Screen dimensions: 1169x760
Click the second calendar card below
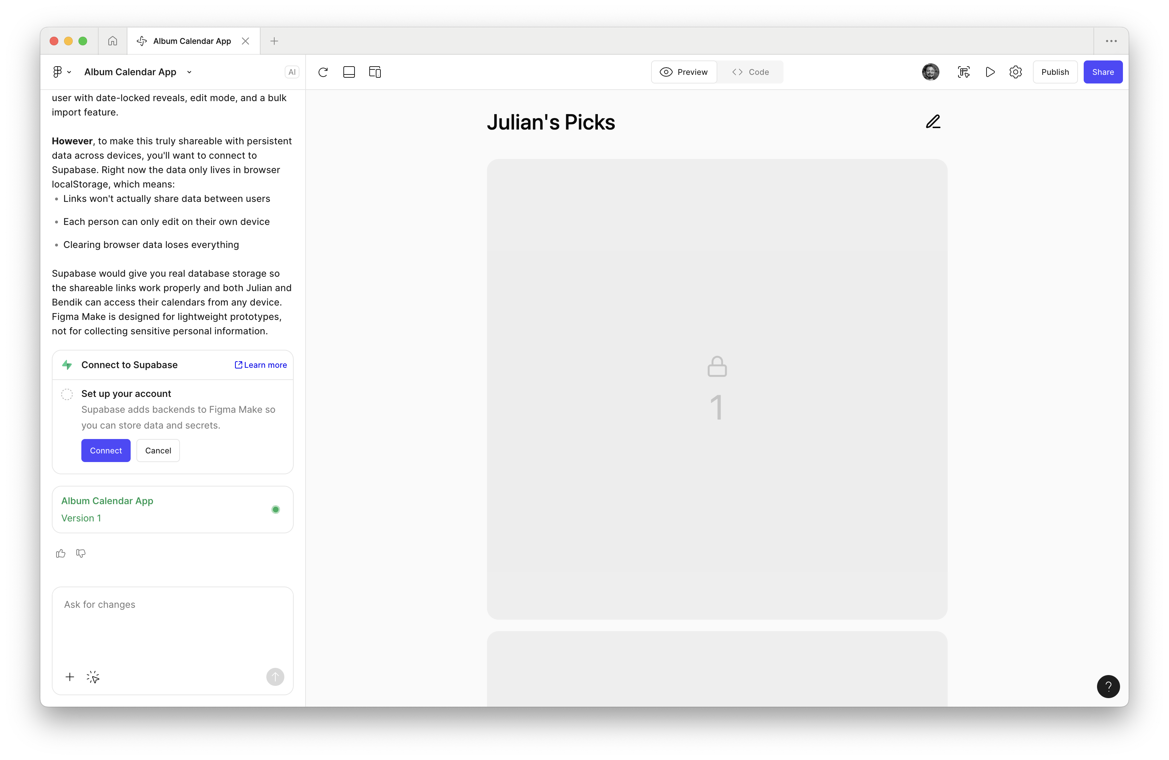[717, 669]
